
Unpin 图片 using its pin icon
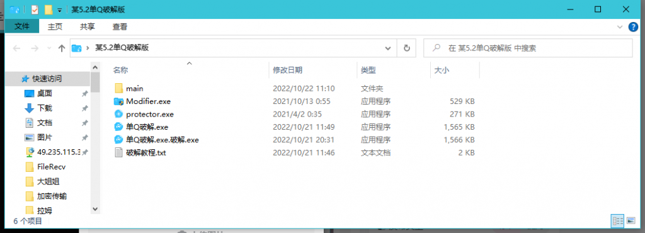[84, 138]
